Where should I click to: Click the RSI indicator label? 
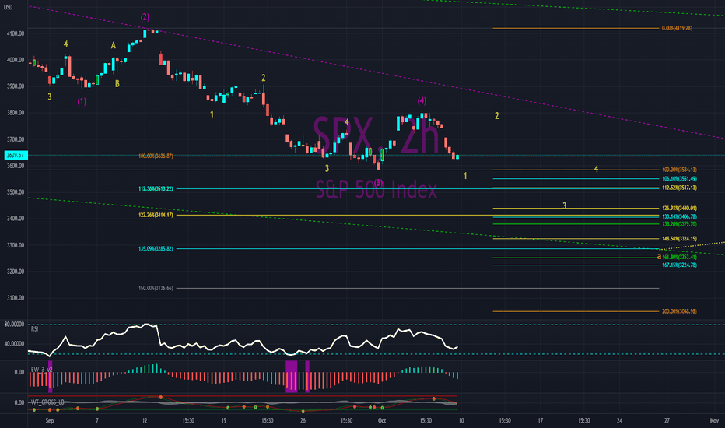[34, 329]
